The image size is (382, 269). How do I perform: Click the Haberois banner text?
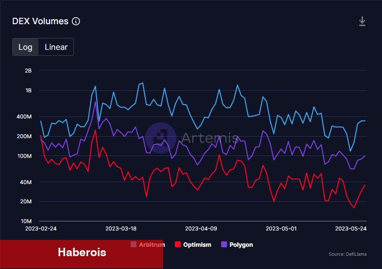point(82,252)
